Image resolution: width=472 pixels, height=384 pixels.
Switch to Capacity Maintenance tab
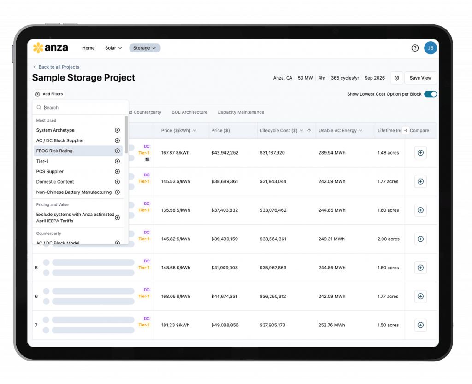coord(241,112)
